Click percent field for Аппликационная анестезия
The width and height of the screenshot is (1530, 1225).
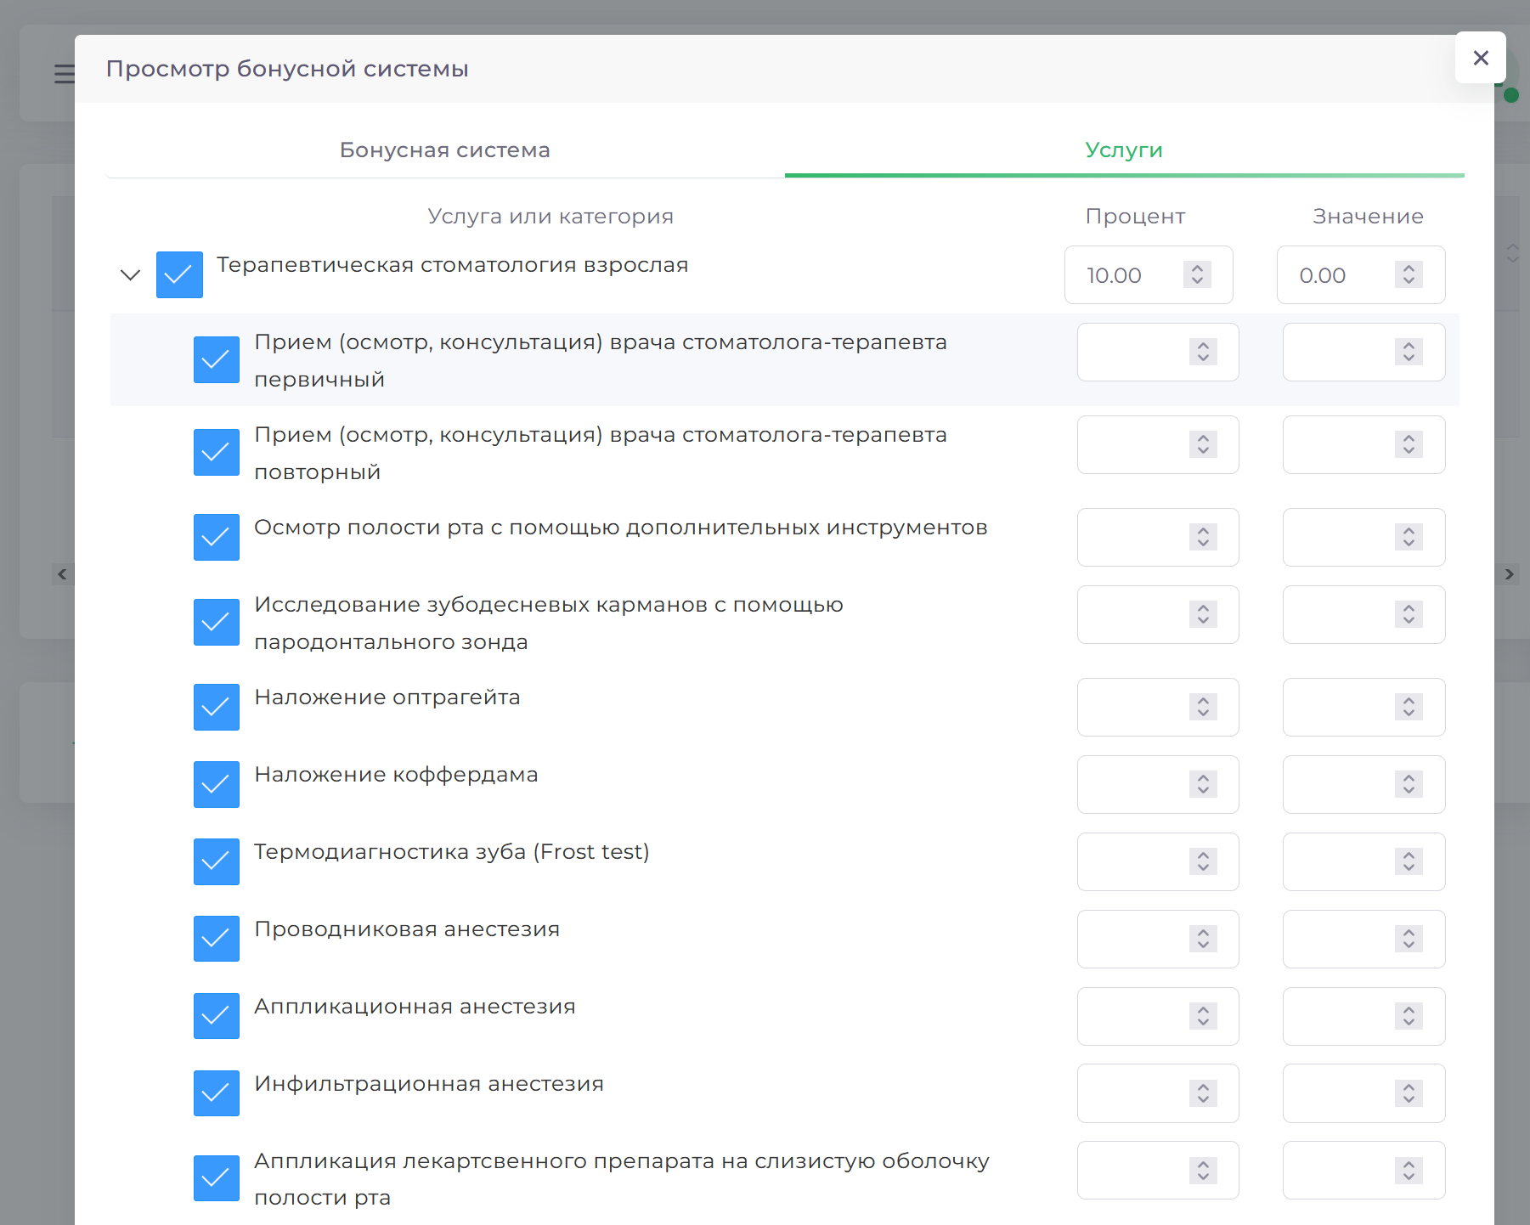click(1158, 1017)
